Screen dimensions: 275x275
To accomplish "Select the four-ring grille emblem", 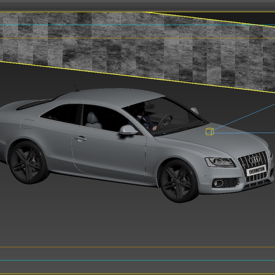I will coord(255,159).
